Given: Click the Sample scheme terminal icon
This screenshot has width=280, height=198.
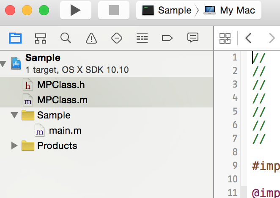Looking at the screenshot, I should pos(148,10).
